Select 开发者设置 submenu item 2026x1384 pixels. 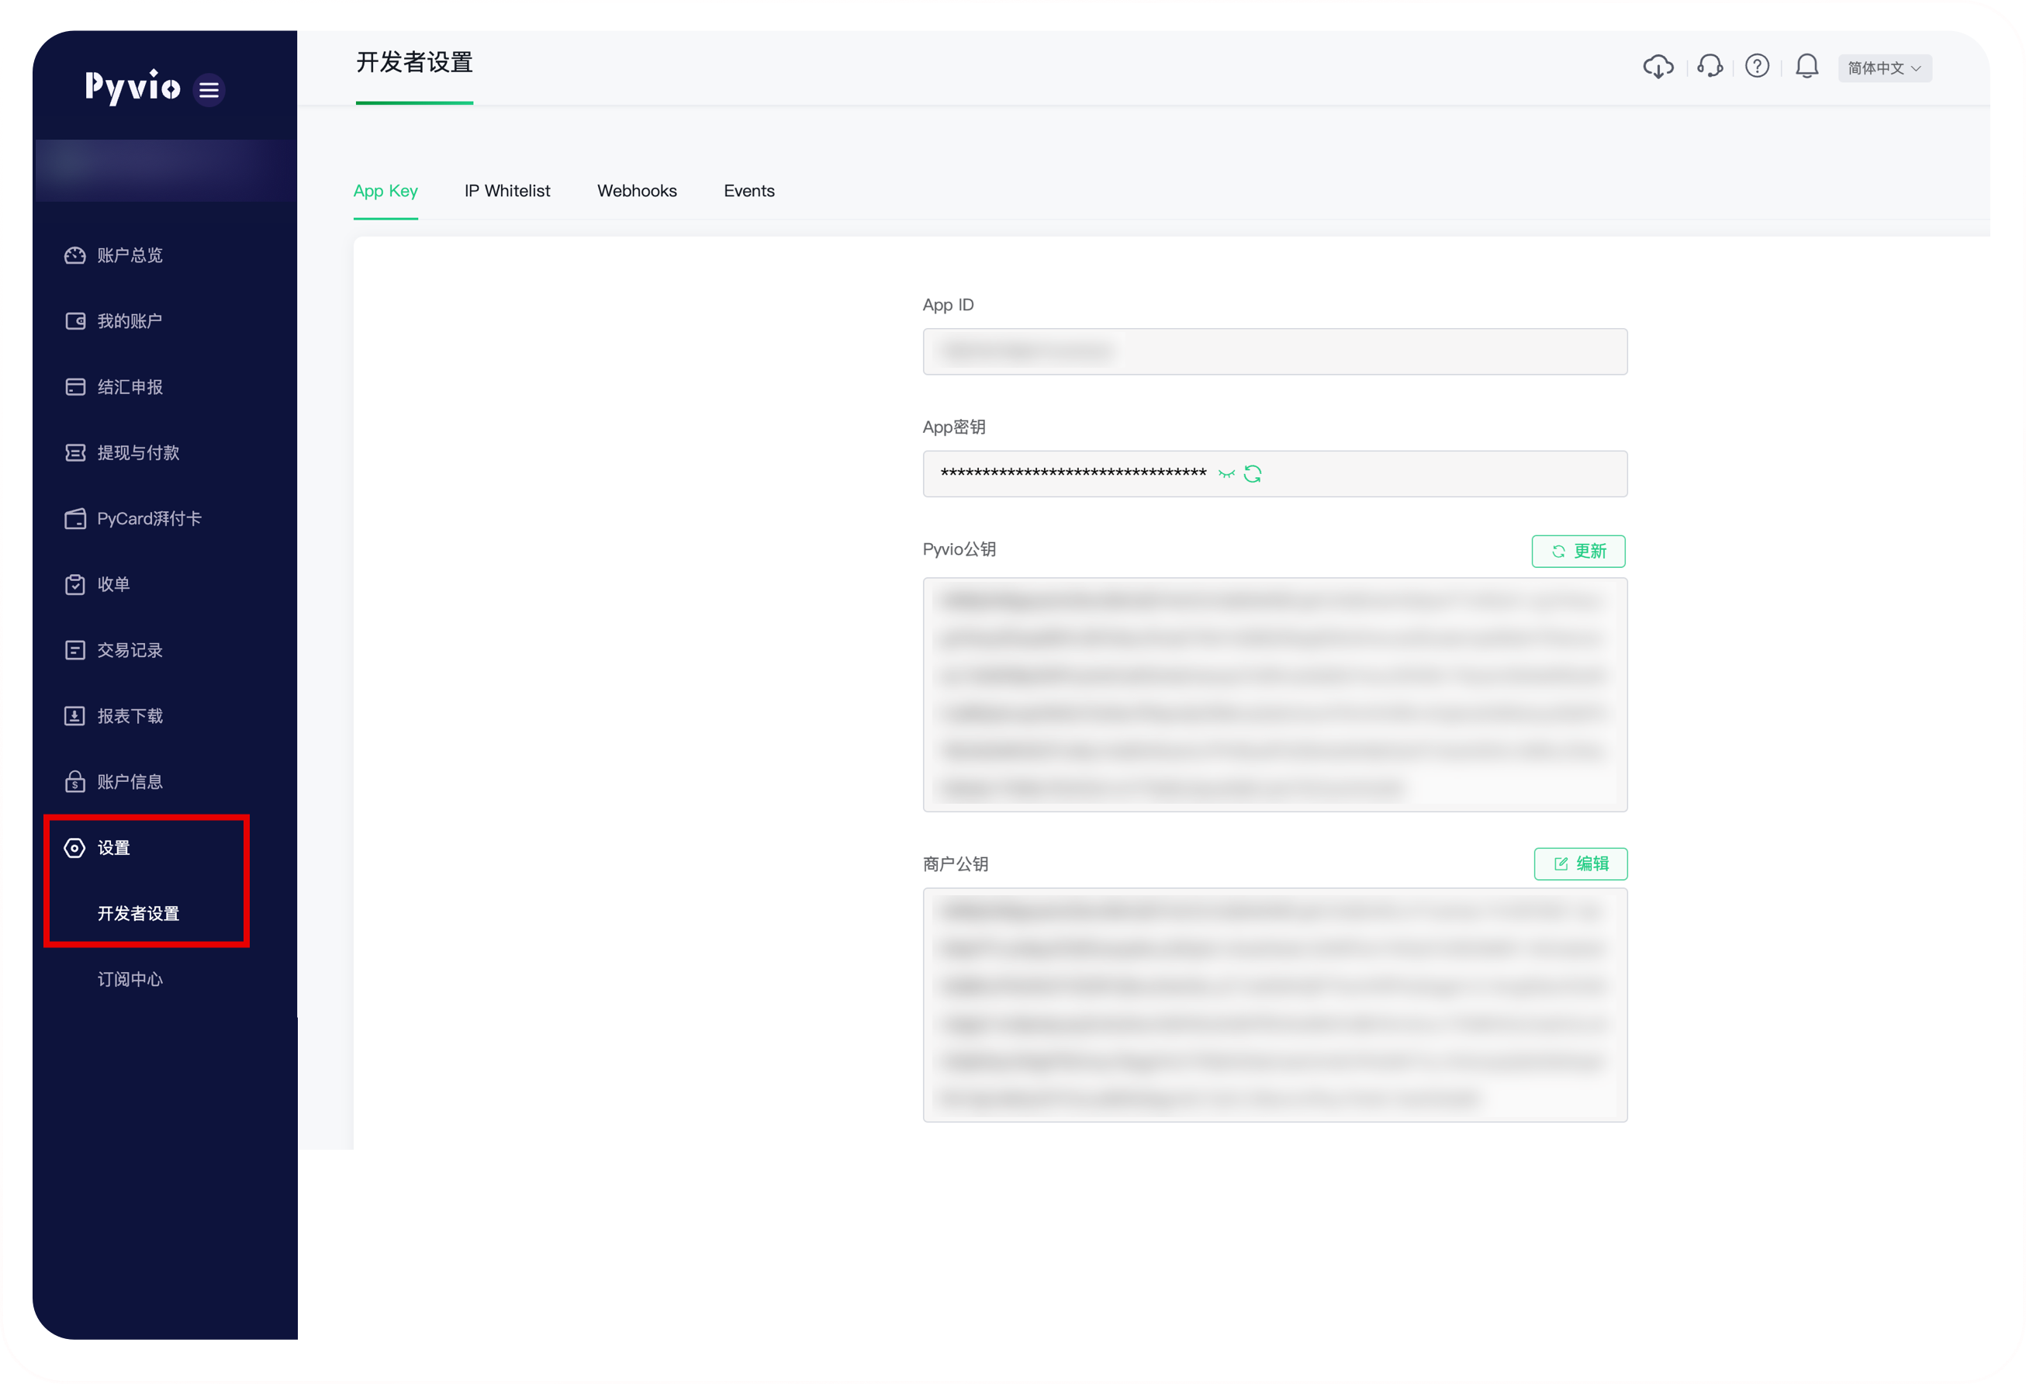(138, 913)
